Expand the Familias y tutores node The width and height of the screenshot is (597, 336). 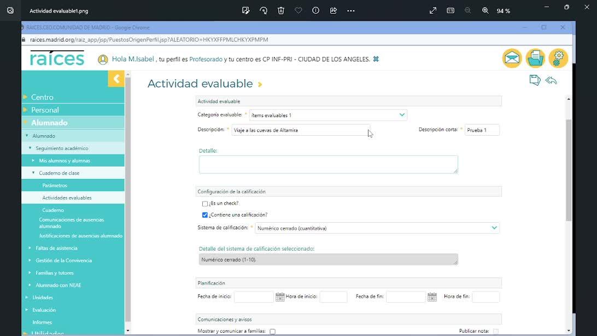(30, 273)
